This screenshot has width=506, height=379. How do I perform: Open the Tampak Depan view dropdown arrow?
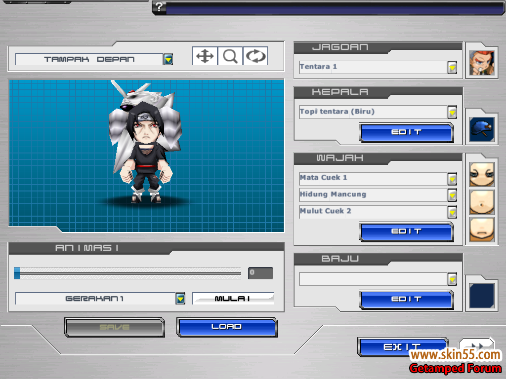[x=168, y=59]
